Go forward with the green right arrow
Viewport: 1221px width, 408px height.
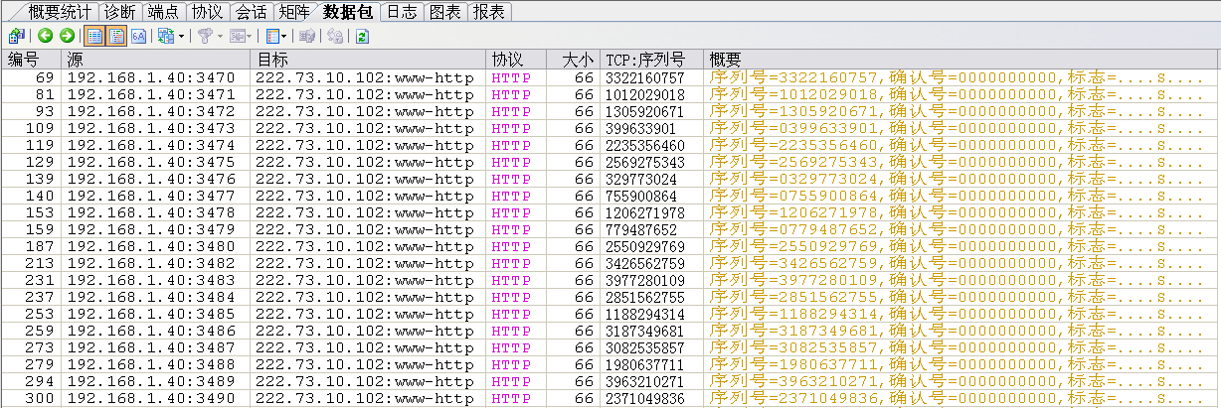click(x=67, y=36)
